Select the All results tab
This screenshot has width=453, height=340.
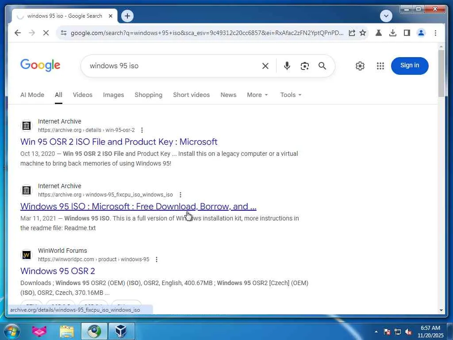tap(59, 95)
